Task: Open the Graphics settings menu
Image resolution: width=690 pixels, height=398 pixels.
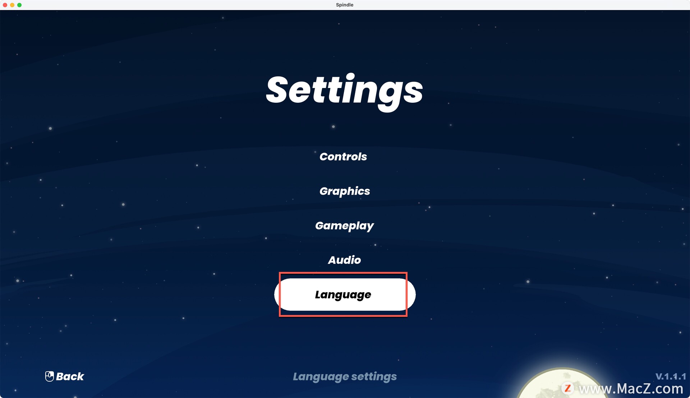Action: (x=344, y=191)
